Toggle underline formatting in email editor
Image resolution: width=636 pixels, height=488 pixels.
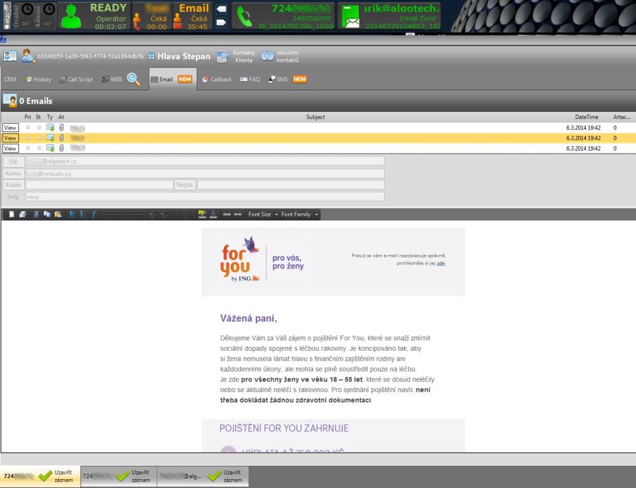pyautogui.click(x=83, y=214)
